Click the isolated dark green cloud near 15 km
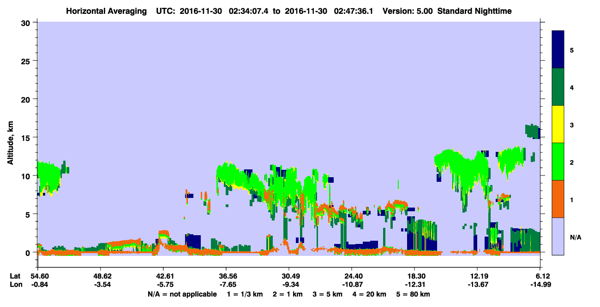Screen dimensions: 600x307 pyautogui.click(x=533, y=131)
